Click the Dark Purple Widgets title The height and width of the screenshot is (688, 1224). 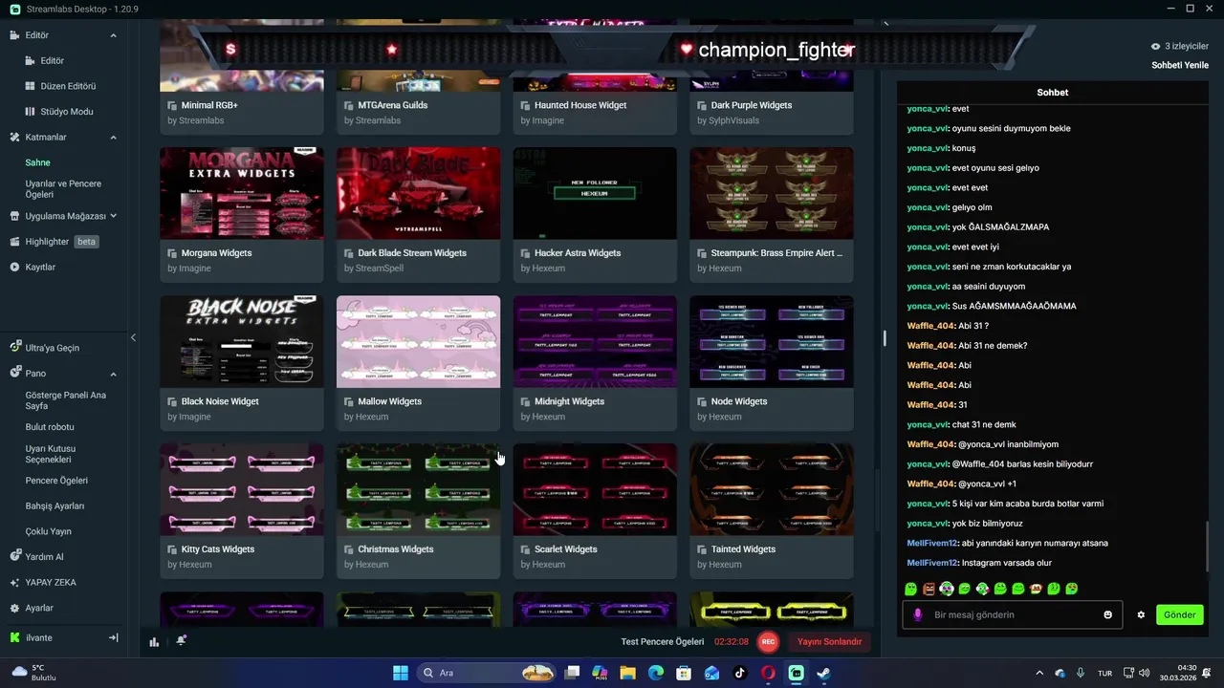coord(752,105)
